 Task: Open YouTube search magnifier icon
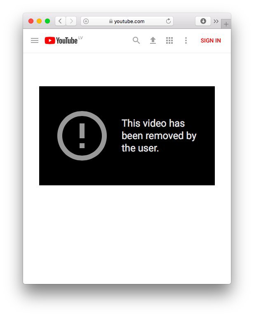pos(136,40)
